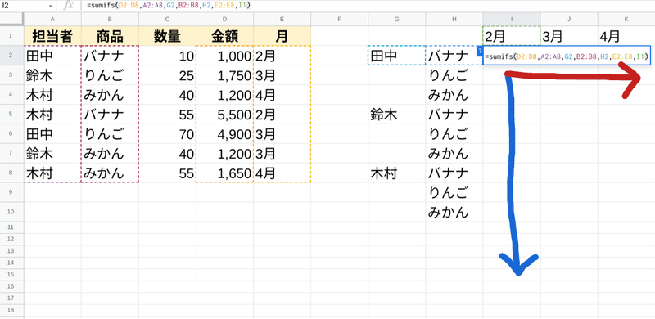This screenshot has width=655, height=319.
Task: Select cell H6 containing りんご
Action: coord(454,133)
